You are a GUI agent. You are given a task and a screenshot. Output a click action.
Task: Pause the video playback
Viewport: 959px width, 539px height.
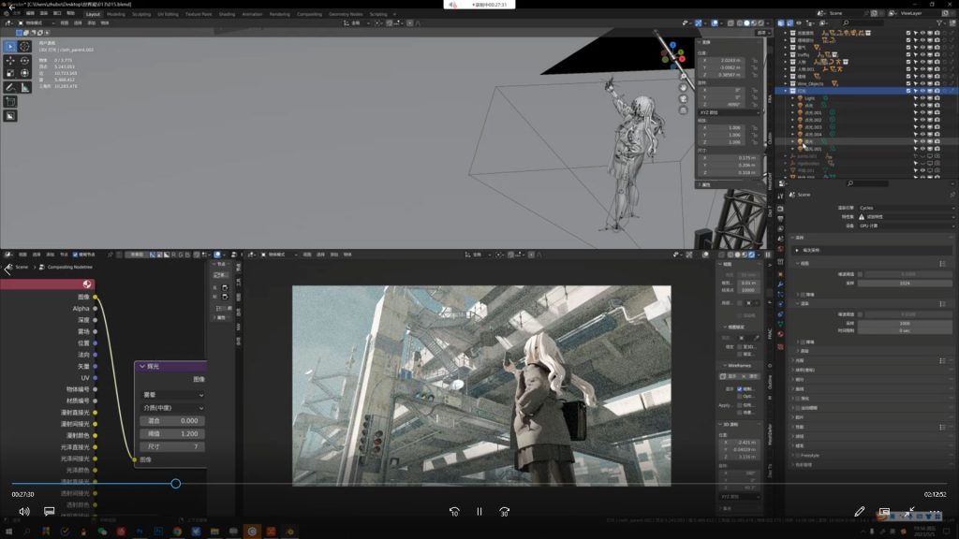coord(479,512)
